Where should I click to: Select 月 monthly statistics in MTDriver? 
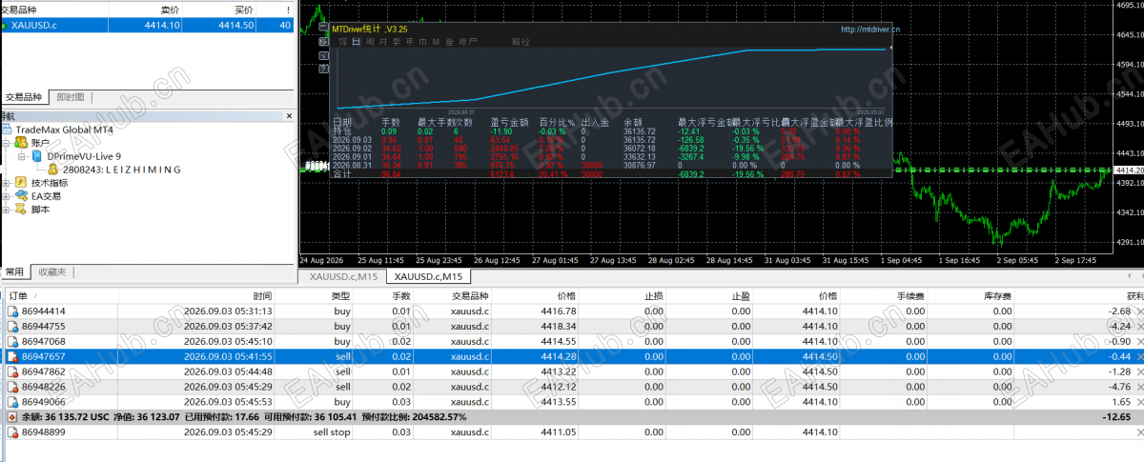point(383,42)
